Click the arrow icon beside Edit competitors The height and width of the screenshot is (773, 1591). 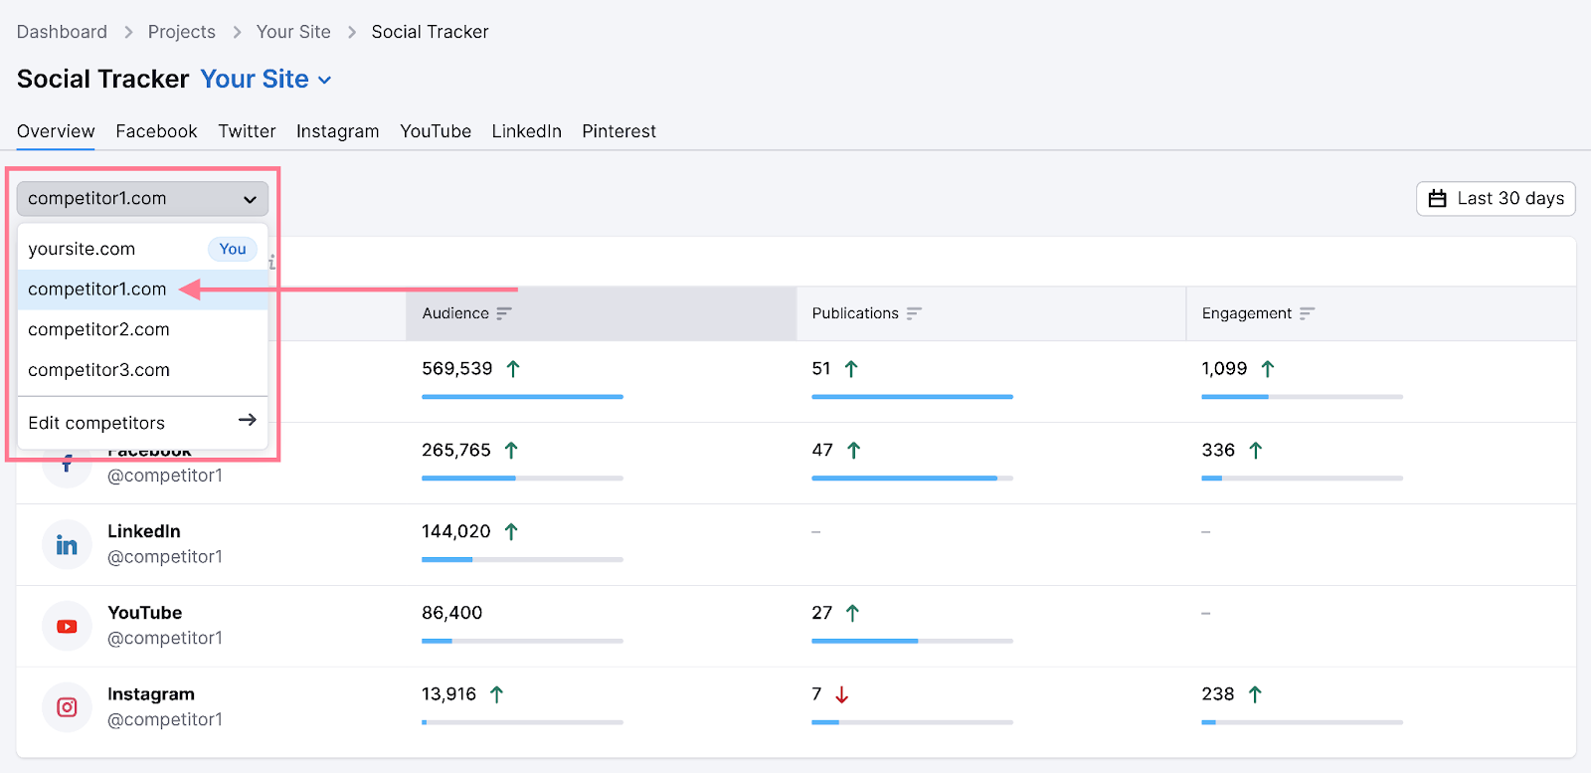(x=248, y=421)
